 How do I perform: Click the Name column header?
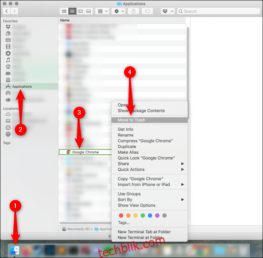click(x=65, y=20)
